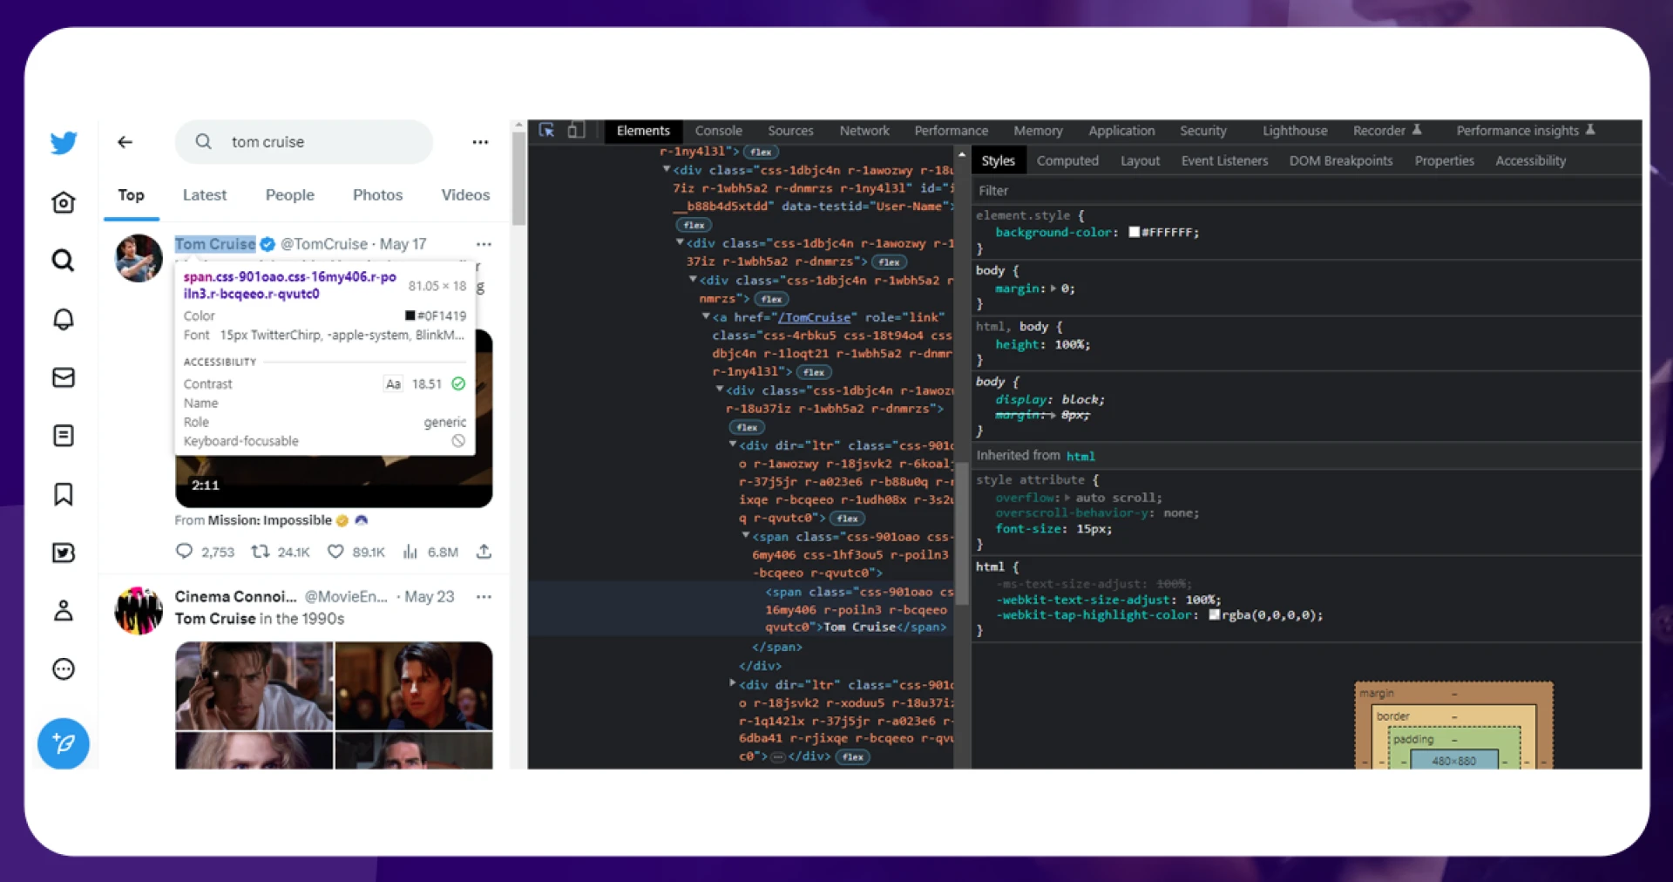Click the Tom Cruise profile avatar
The image size is (1673, 882).
coord(139,258)
